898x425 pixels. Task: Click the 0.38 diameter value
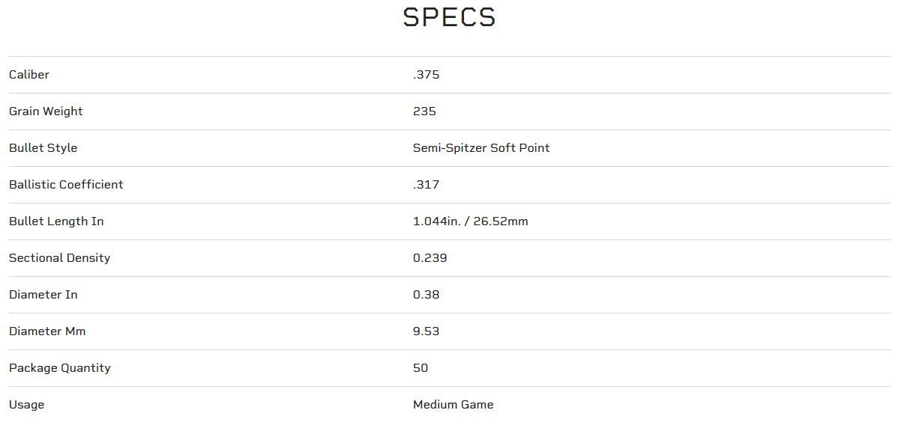pyautogui.click(x=426, y=295)
